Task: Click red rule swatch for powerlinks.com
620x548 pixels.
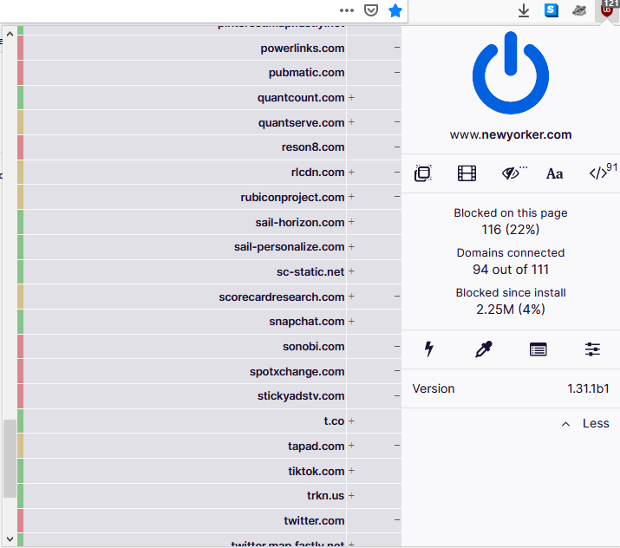Action: 21,49
